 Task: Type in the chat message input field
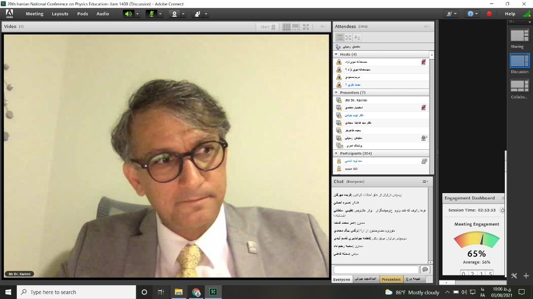376,269
